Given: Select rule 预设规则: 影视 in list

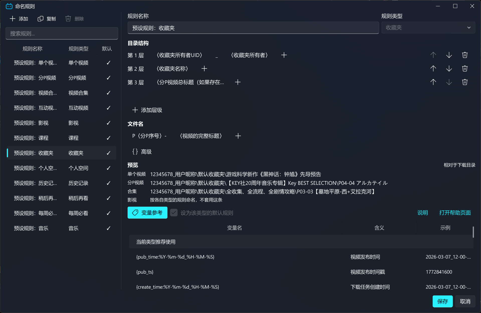Looking at the screenshot, I should [x=62, y=123].
